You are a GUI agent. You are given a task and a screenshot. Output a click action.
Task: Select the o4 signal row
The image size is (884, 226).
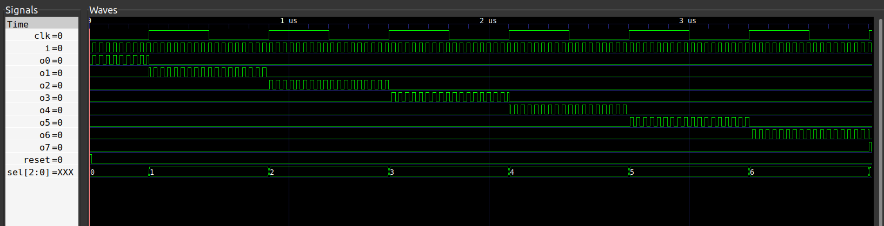click(x=42, y=110)
